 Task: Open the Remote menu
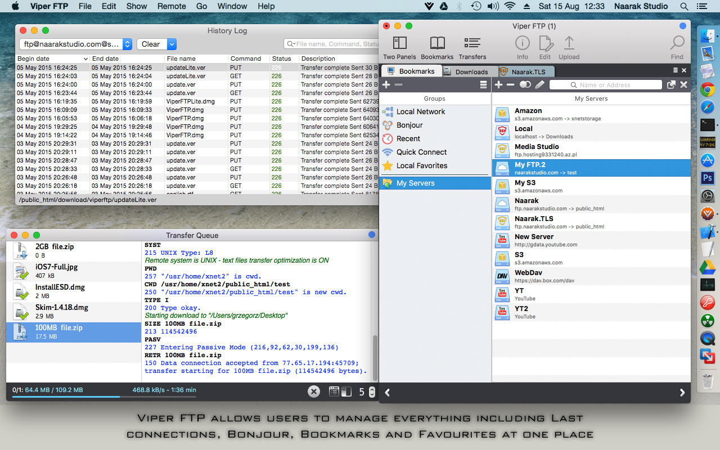point(172,6)
